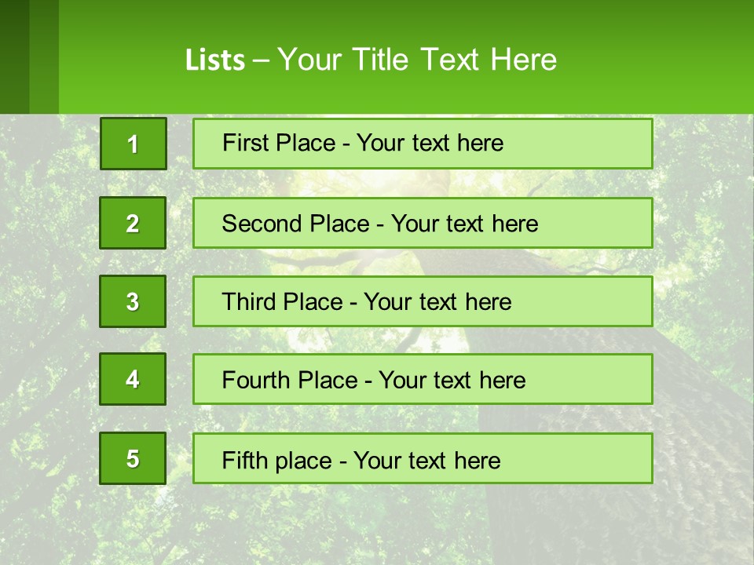Click the Second Place text bar
The height and width of the screenshot is (565, 754).
click(423, 223)
